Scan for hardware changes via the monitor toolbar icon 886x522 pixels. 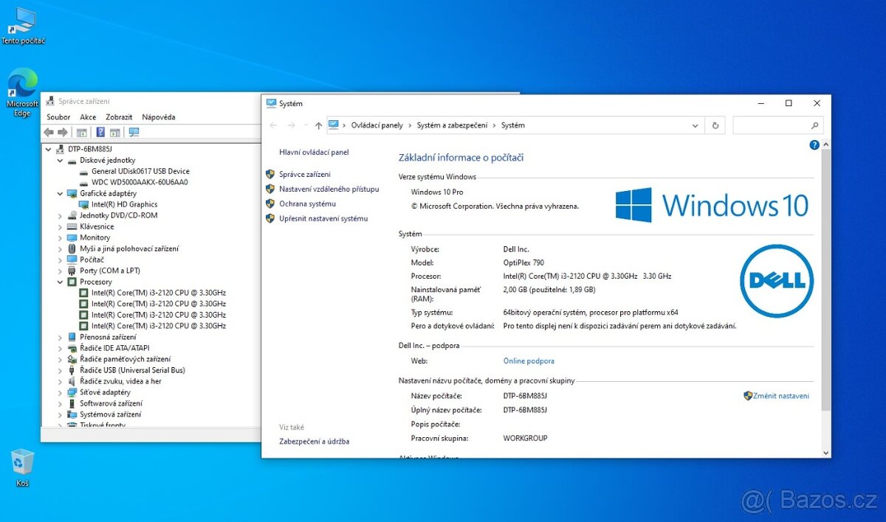tap(134, 133)
